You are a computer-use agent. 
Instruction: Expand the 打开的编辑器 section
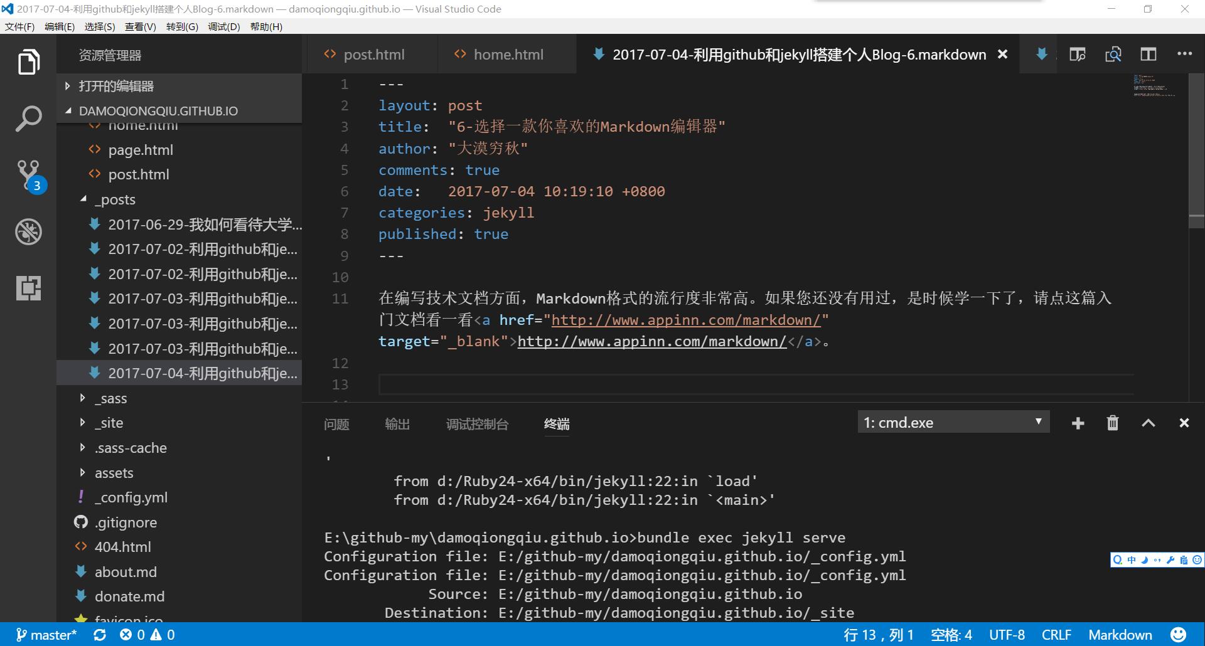tap(179, 86)
